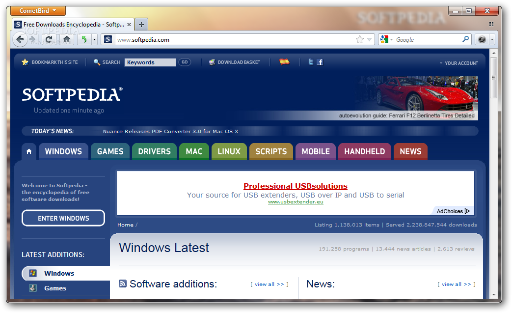Switch to the HANDHELD category tab
The image size is (512, 313).
[364, 151]
